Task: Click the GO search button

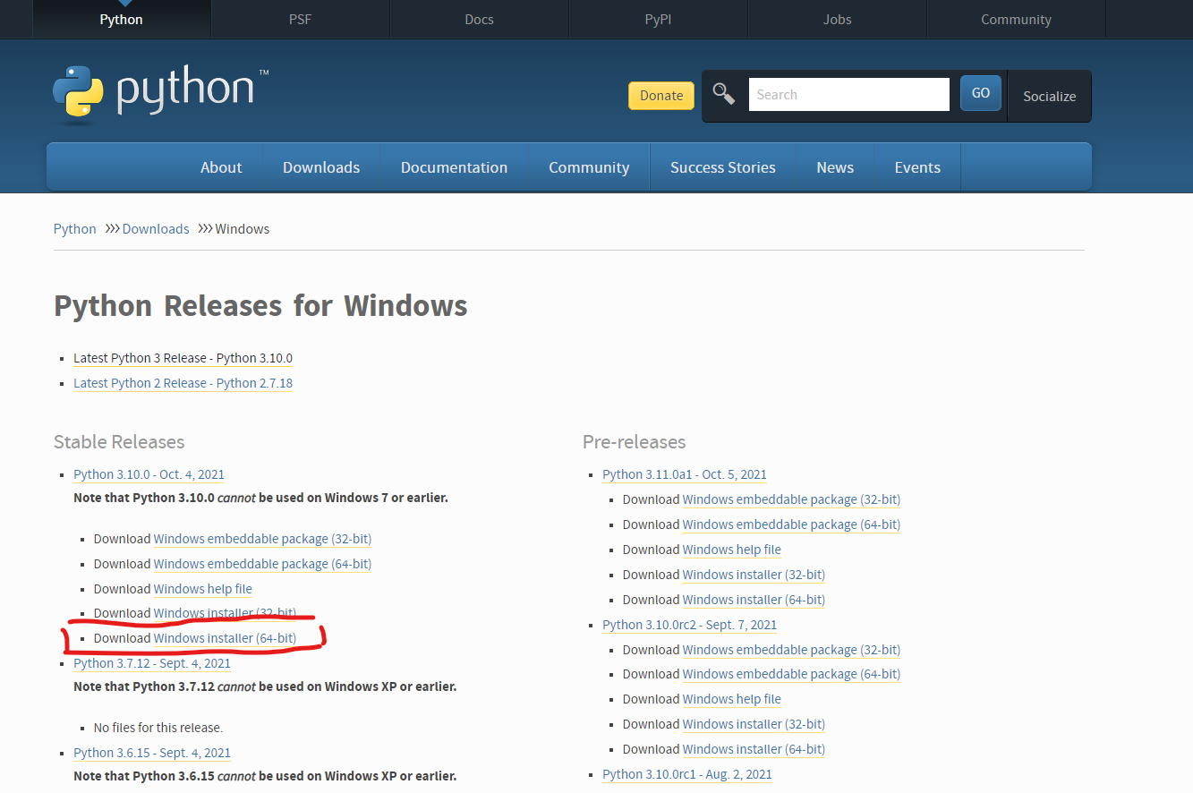Action: click(981, 93)
